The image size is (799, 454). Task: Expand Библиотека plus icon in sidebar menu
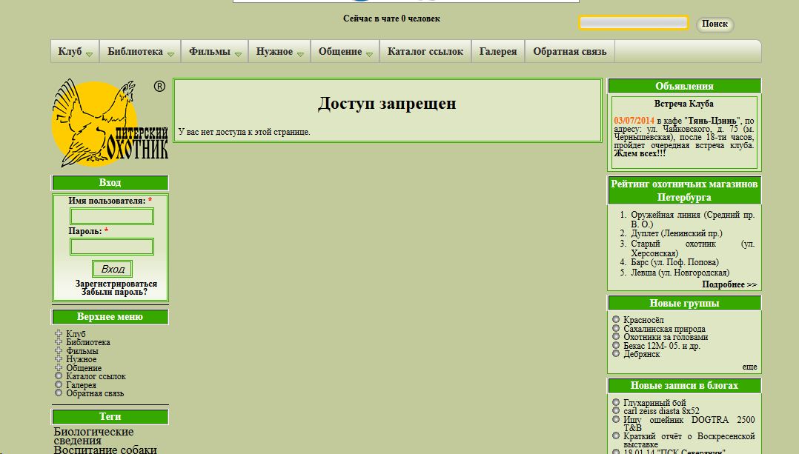(59, 342)
